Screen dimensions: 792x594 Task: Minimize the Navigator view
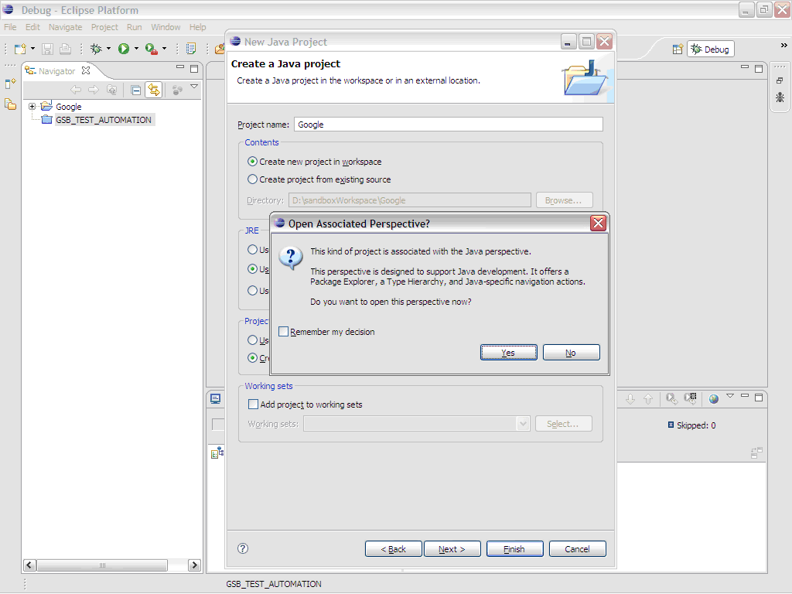coord(179,67)
